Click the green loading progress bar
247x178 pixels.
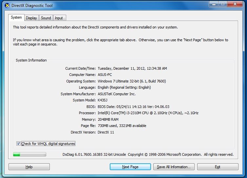pos(29,154)
